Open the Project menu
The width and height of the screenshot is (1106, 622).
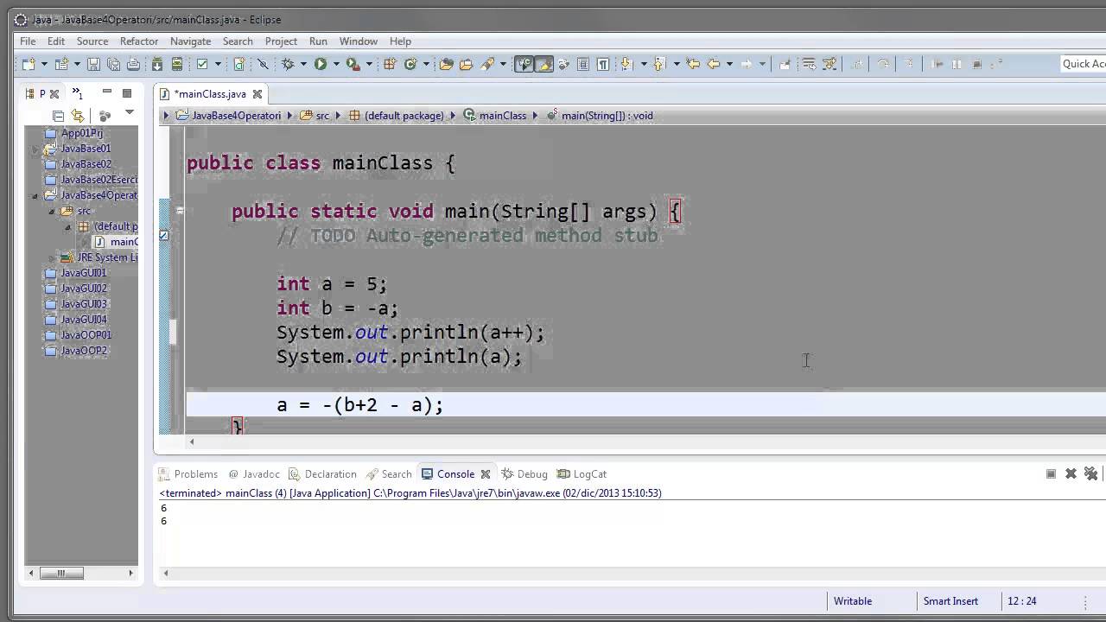click(281, 41)
